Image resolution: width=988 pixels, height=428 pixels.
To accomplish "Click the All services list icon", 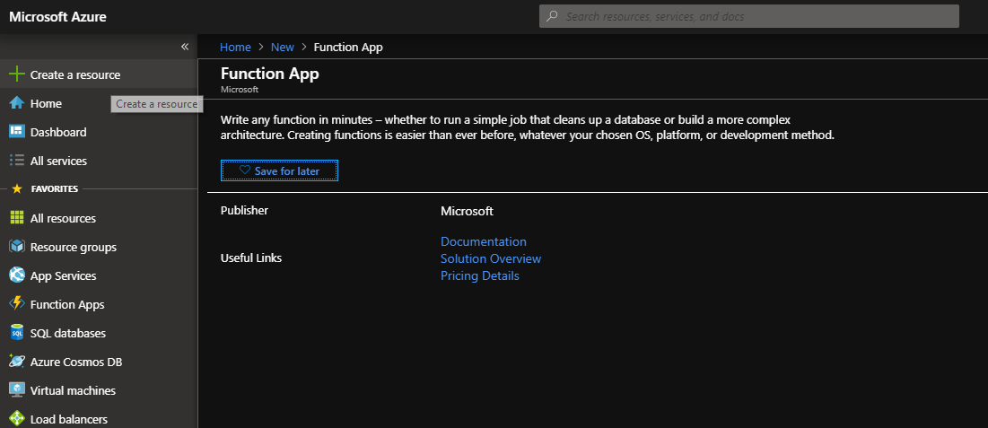I will pos(17,161).
